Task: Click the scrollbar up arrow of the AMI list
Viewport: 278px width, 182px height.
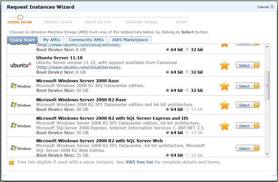Action: point(267,47)
